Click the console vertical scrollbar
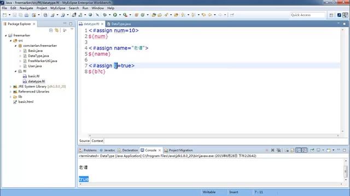The image size is (350, 196). (346, 170)
